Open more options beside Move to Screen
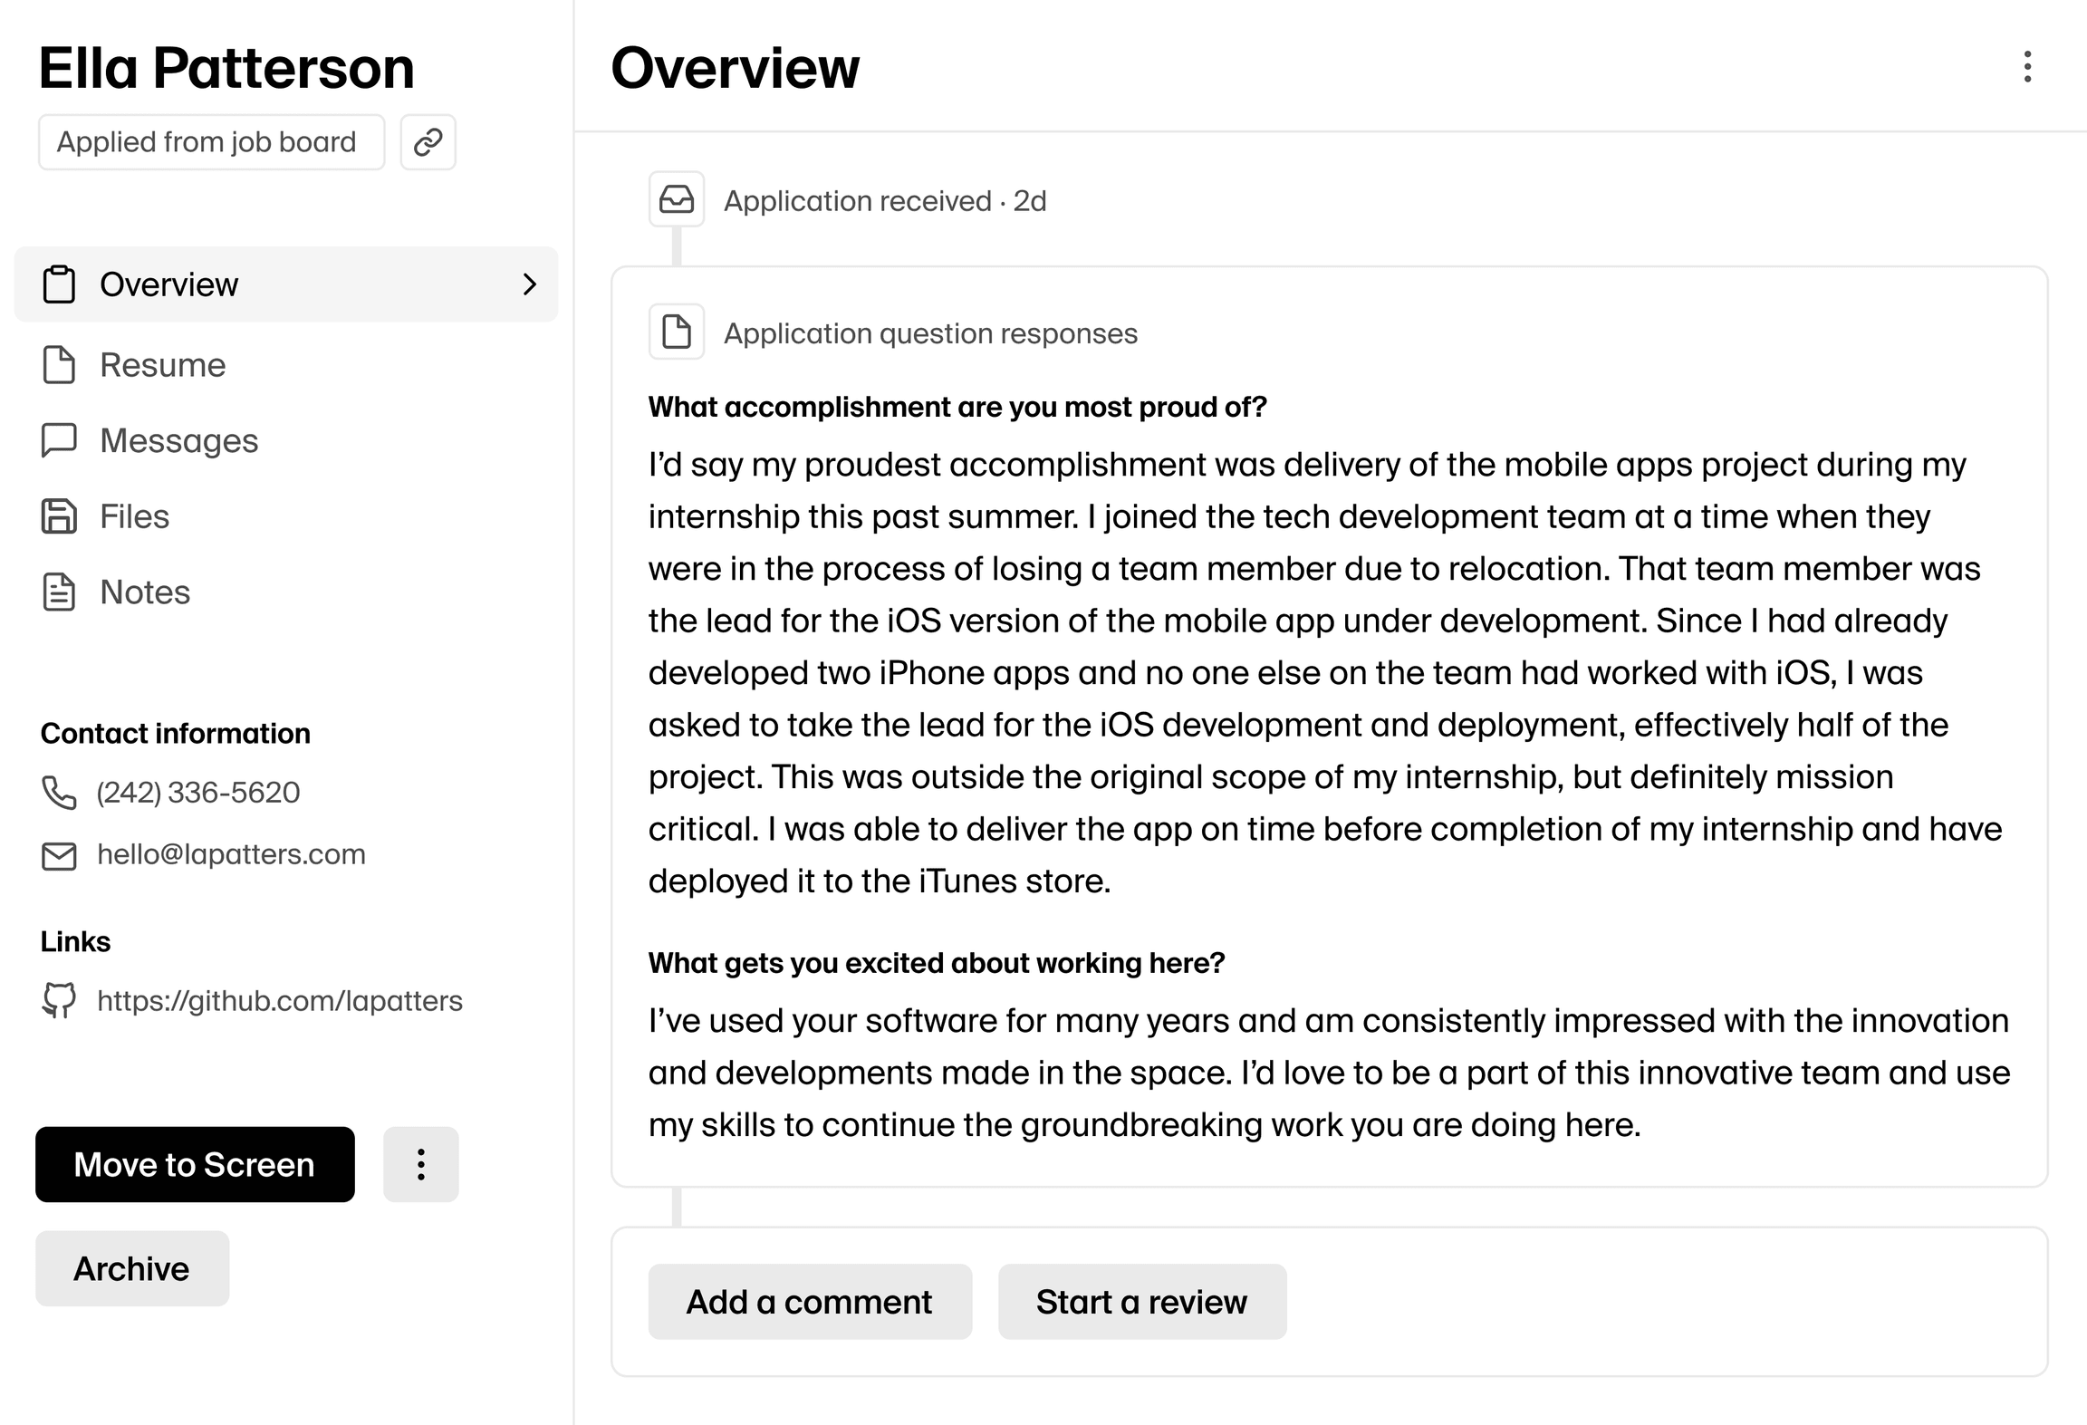The width and height of the screenshot is (2087, 1425). (x=420, y=1164)
